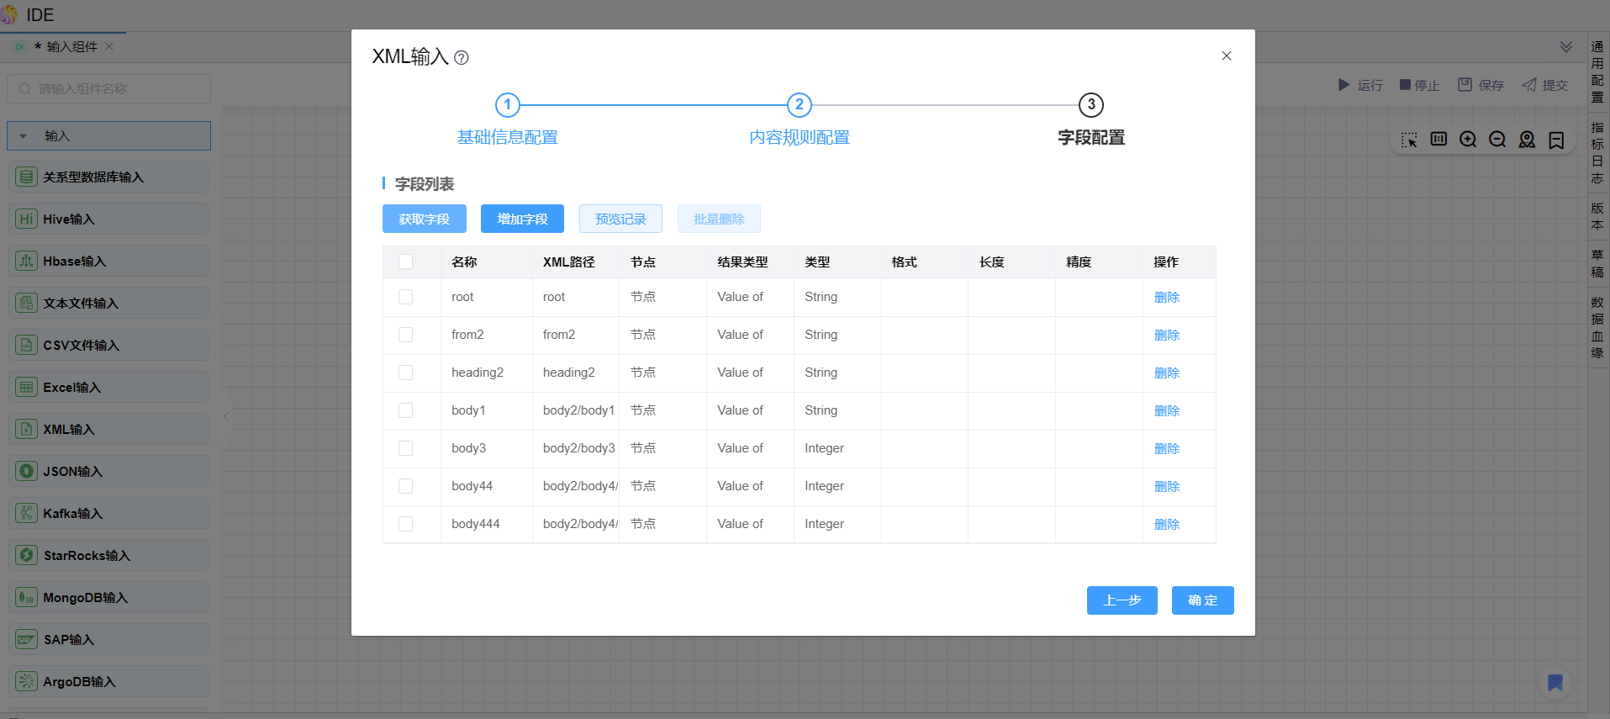The height and width of the screenshot is (719, 1610).
Task: Click the 获取字段 button
Action: coord(424,219)
